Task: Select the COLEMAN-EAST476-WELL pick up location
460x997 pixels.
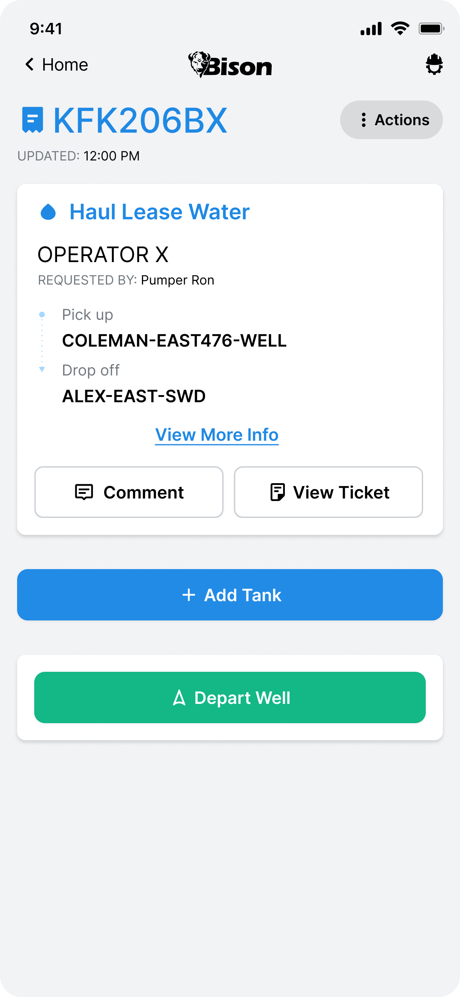Action: point(174,341)
